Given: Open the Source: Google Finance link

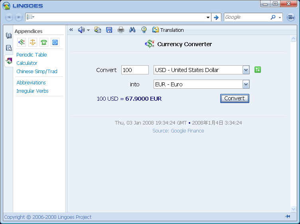Looking at the screenshot, I should pos(178,131).
